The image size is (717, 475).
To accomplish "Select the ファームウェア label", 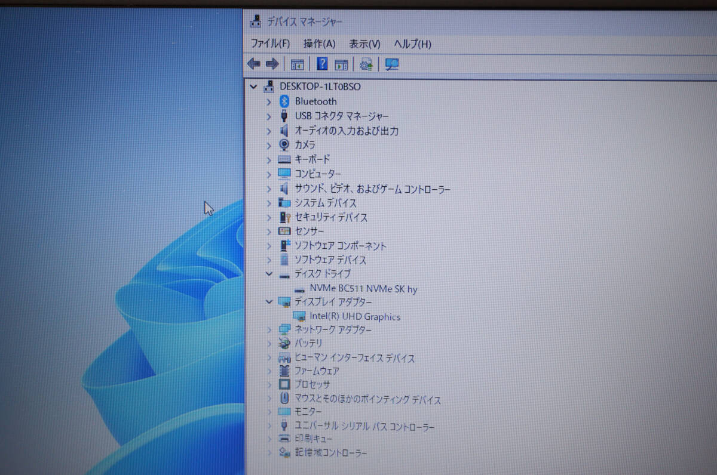I will (317, 371).
